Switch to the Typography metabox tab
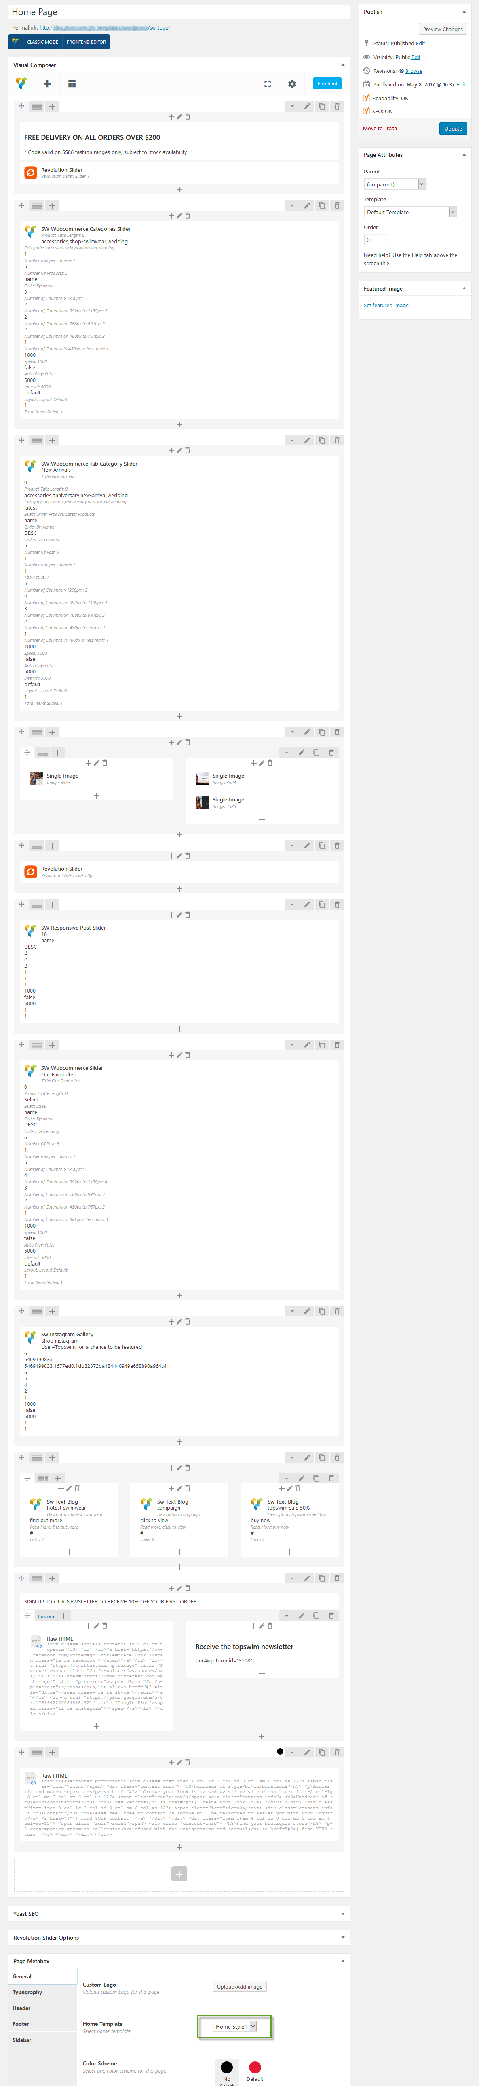The width and height of the screenshot is (479, 2086). coord(43,1992)
